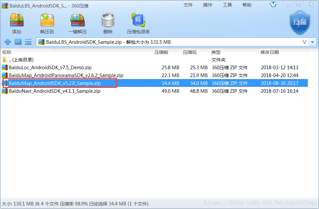Select BaiduLoc_AndroidSDK_v7.5_Demo.zip file name

click(x=50, y=67)
